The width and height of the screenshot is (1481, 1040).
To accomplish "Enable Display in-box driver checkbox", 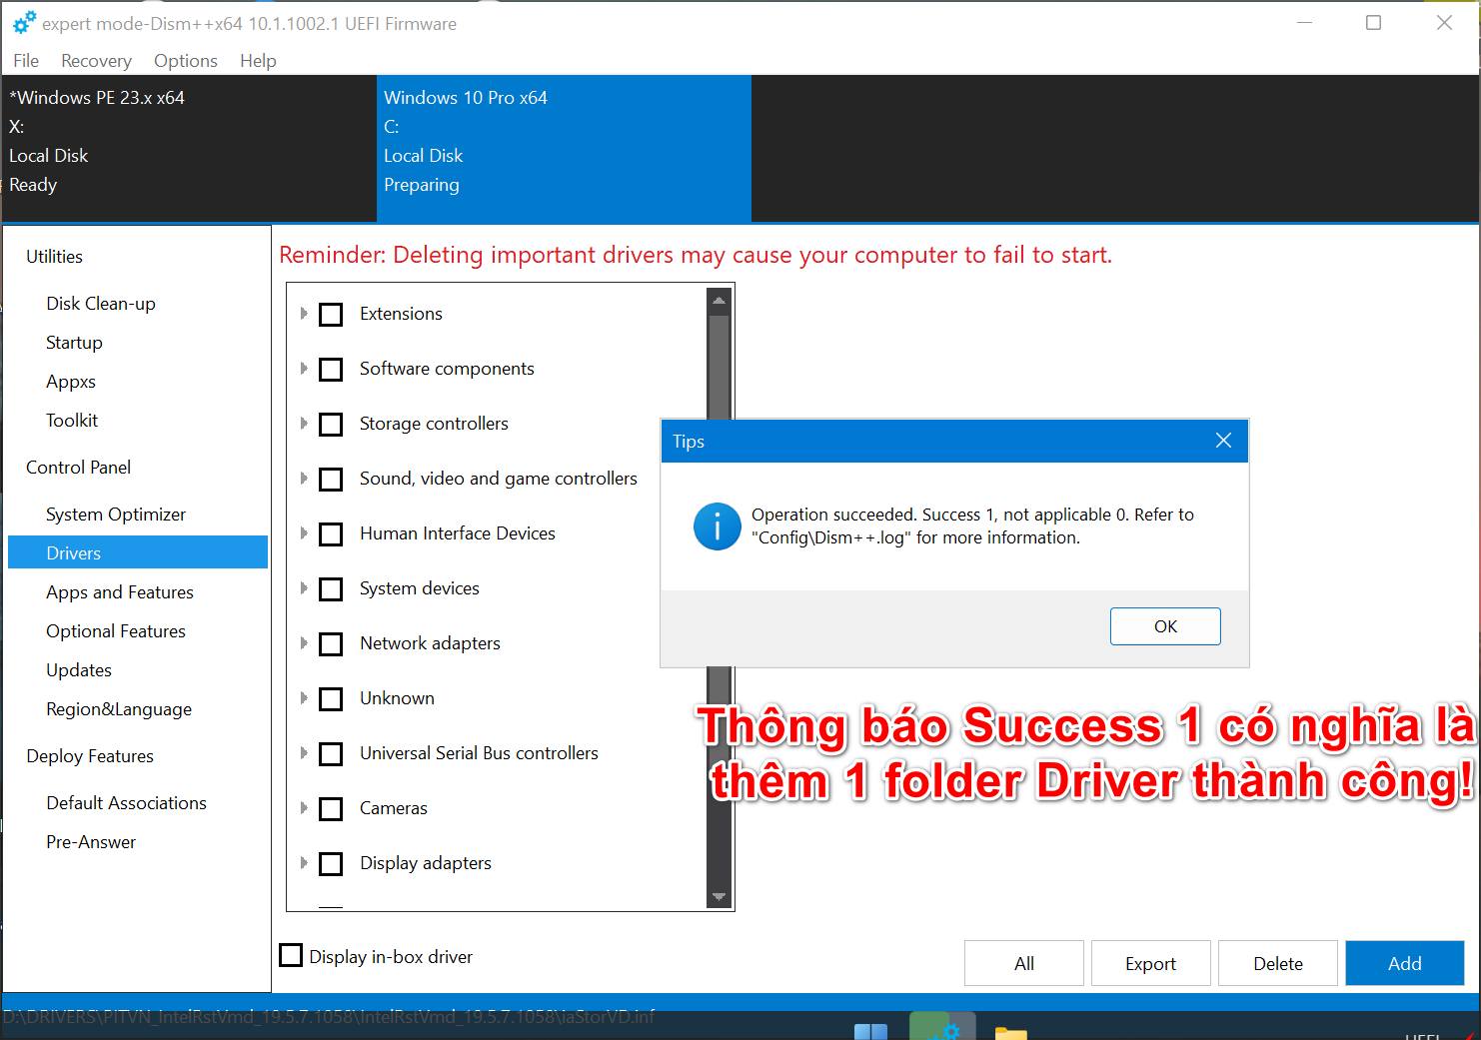I will [291, 956].
